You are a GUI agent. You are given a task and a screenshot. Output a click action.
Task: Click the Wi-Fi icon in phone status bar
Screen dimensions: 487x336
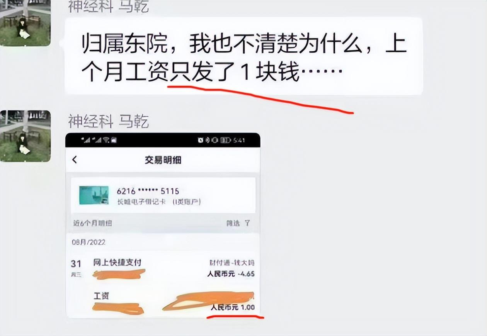pos(106,140)
